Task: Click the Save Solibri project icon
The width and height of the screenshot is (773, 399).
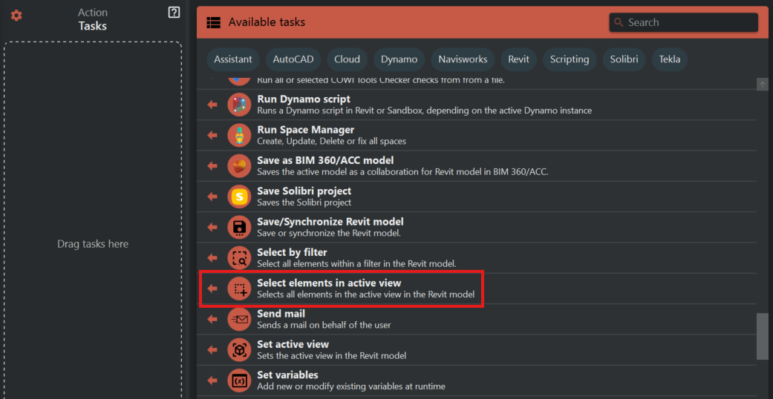Action: tap(240, 197)
